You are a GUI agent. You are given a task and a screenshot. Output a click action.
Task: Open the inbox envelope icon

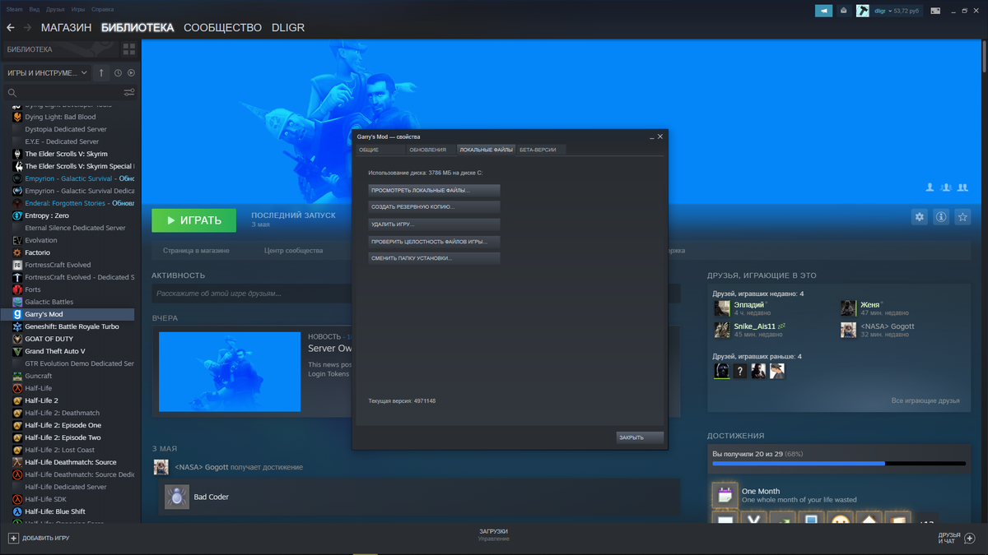pos(844,11)
